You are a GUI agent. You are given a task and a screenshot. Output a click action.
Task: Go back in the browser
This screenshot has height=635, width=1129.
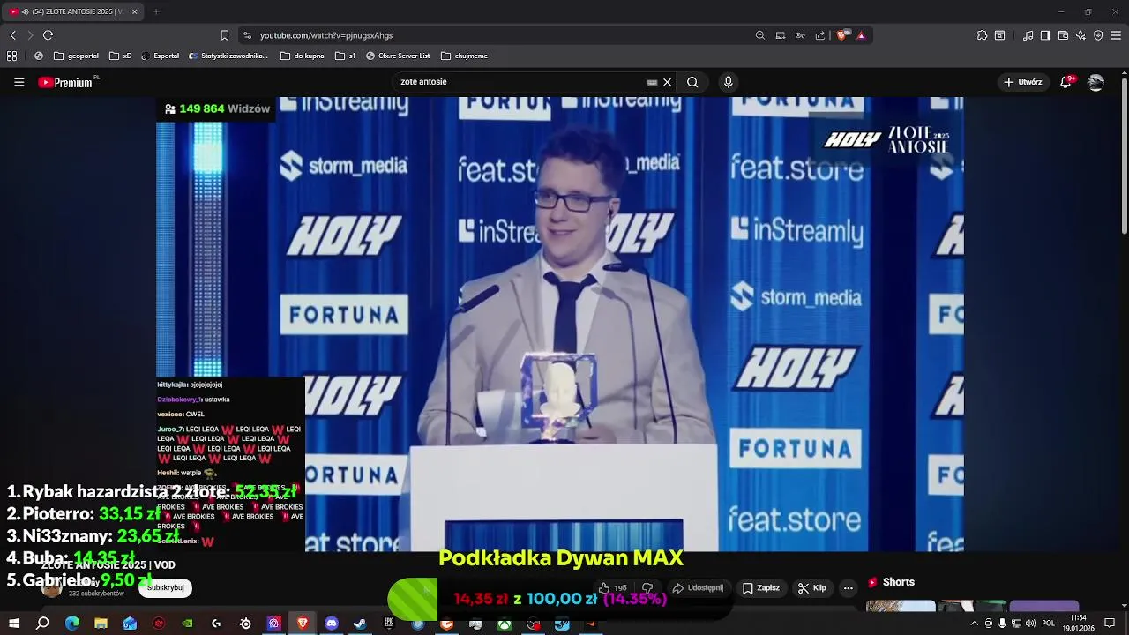pos(12,35)
